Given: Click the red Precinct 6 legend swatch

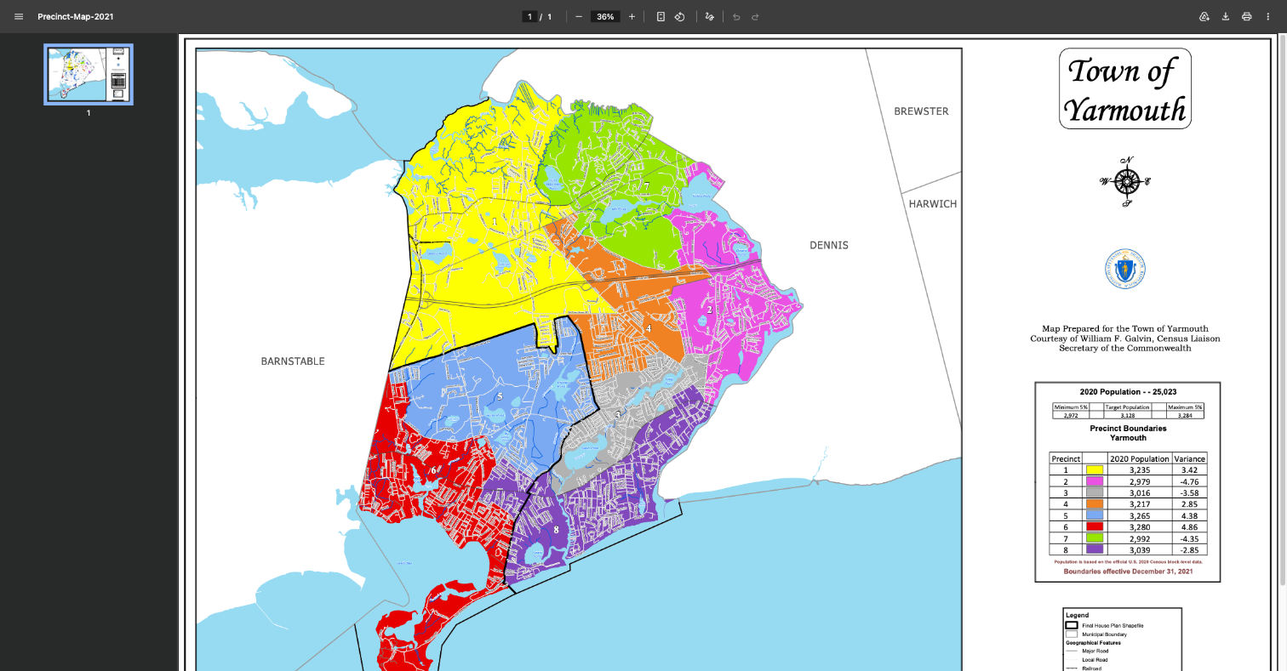Looking at the screenshot, I should click(1094, 526).
